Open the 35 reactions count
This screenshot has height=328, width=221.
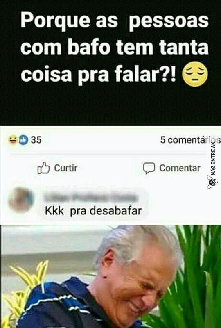tap(36, 140)
